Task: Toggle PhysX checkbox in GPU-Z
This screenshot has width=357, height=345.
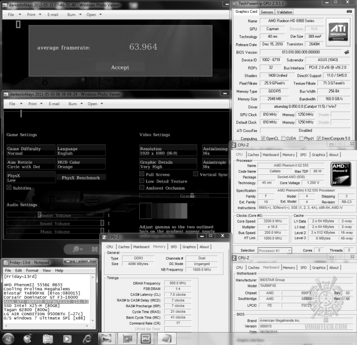Action: [x=301, y=138]
